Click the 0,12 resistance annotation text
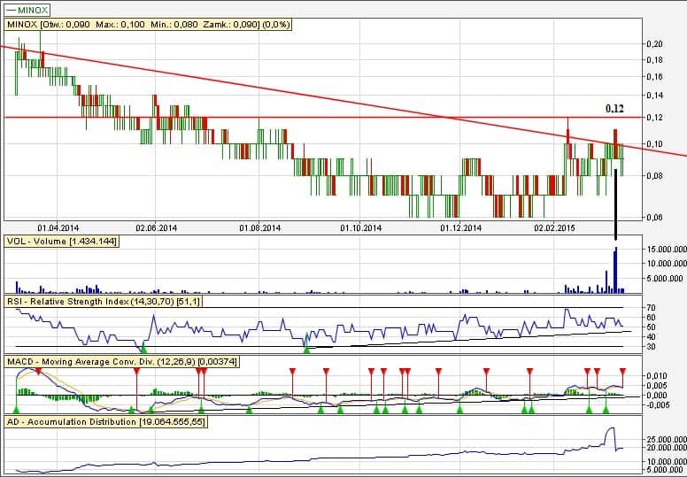The image size is (687, 477). coord(614,108)
